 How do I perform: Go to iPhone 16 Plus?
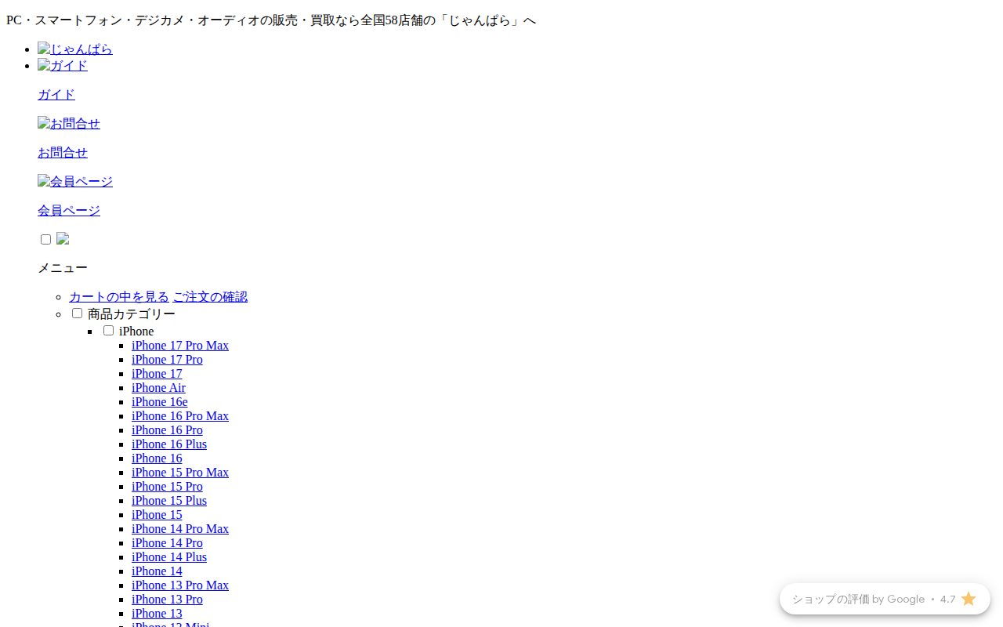click(x=169, y=444)
